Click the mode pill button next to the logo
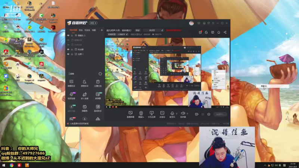Image resolution: width=299 pixels, height=168 pixels. tap(93, 23)
